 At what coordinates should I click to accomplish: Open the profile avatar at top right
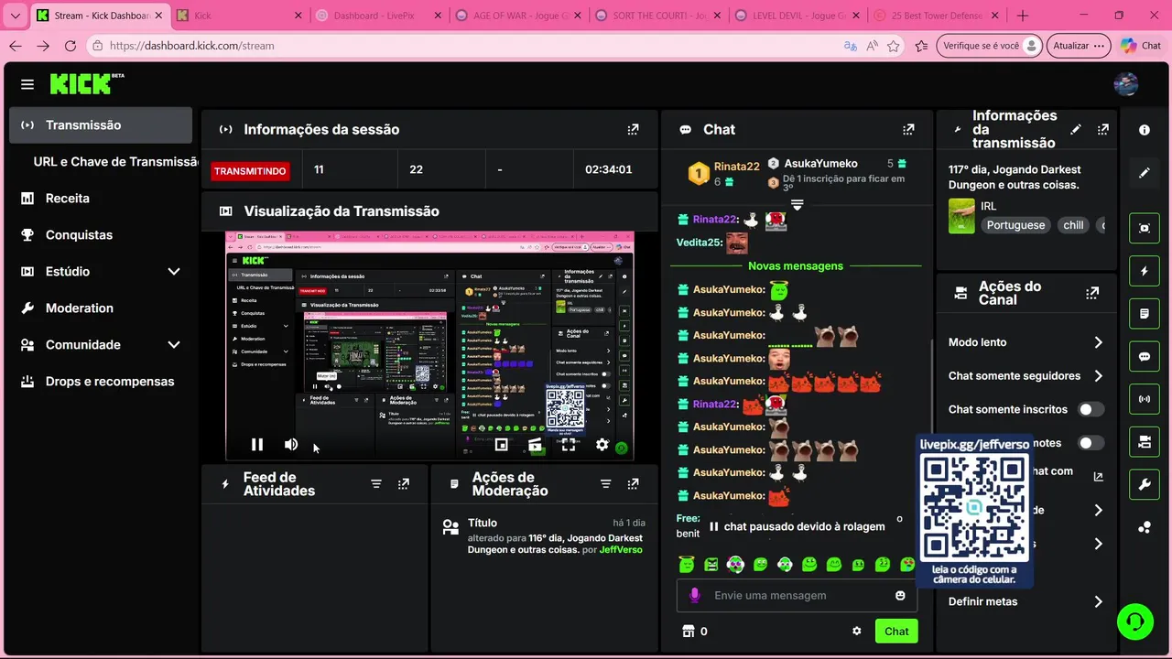[x=1125, y=84]
